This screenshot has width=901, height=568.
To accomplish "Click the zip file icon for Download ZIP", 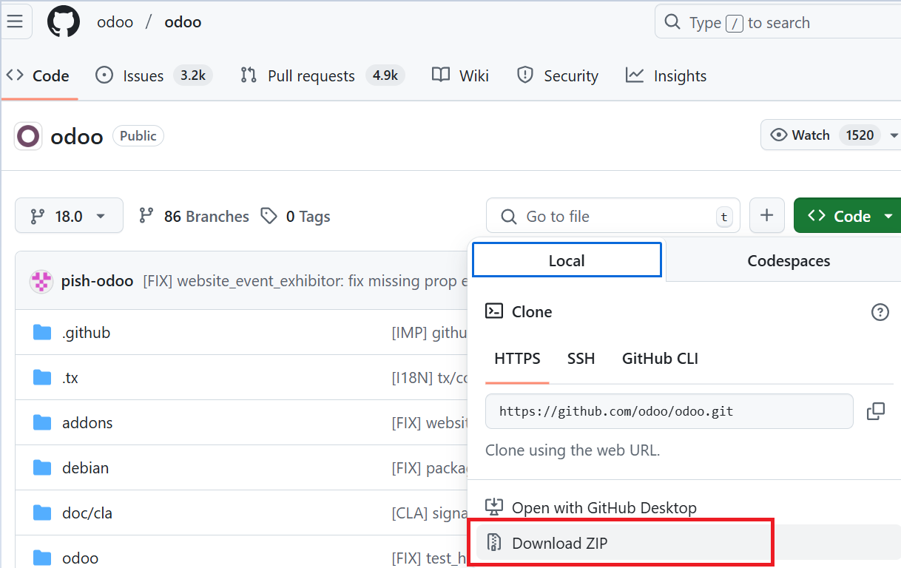I will [x=494, y=543].
